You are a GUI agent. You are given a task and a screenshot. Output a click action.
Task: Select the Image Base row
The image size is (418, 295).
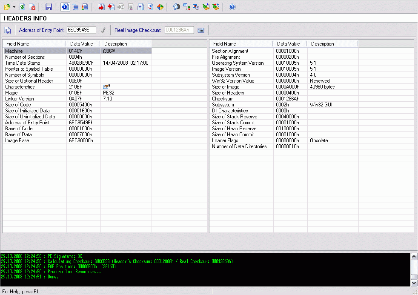pyautogui.click(x=77, y=140)
